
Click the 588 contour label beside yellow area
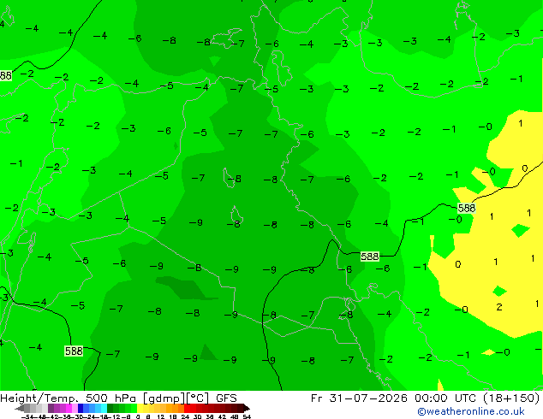coord(467,208)
